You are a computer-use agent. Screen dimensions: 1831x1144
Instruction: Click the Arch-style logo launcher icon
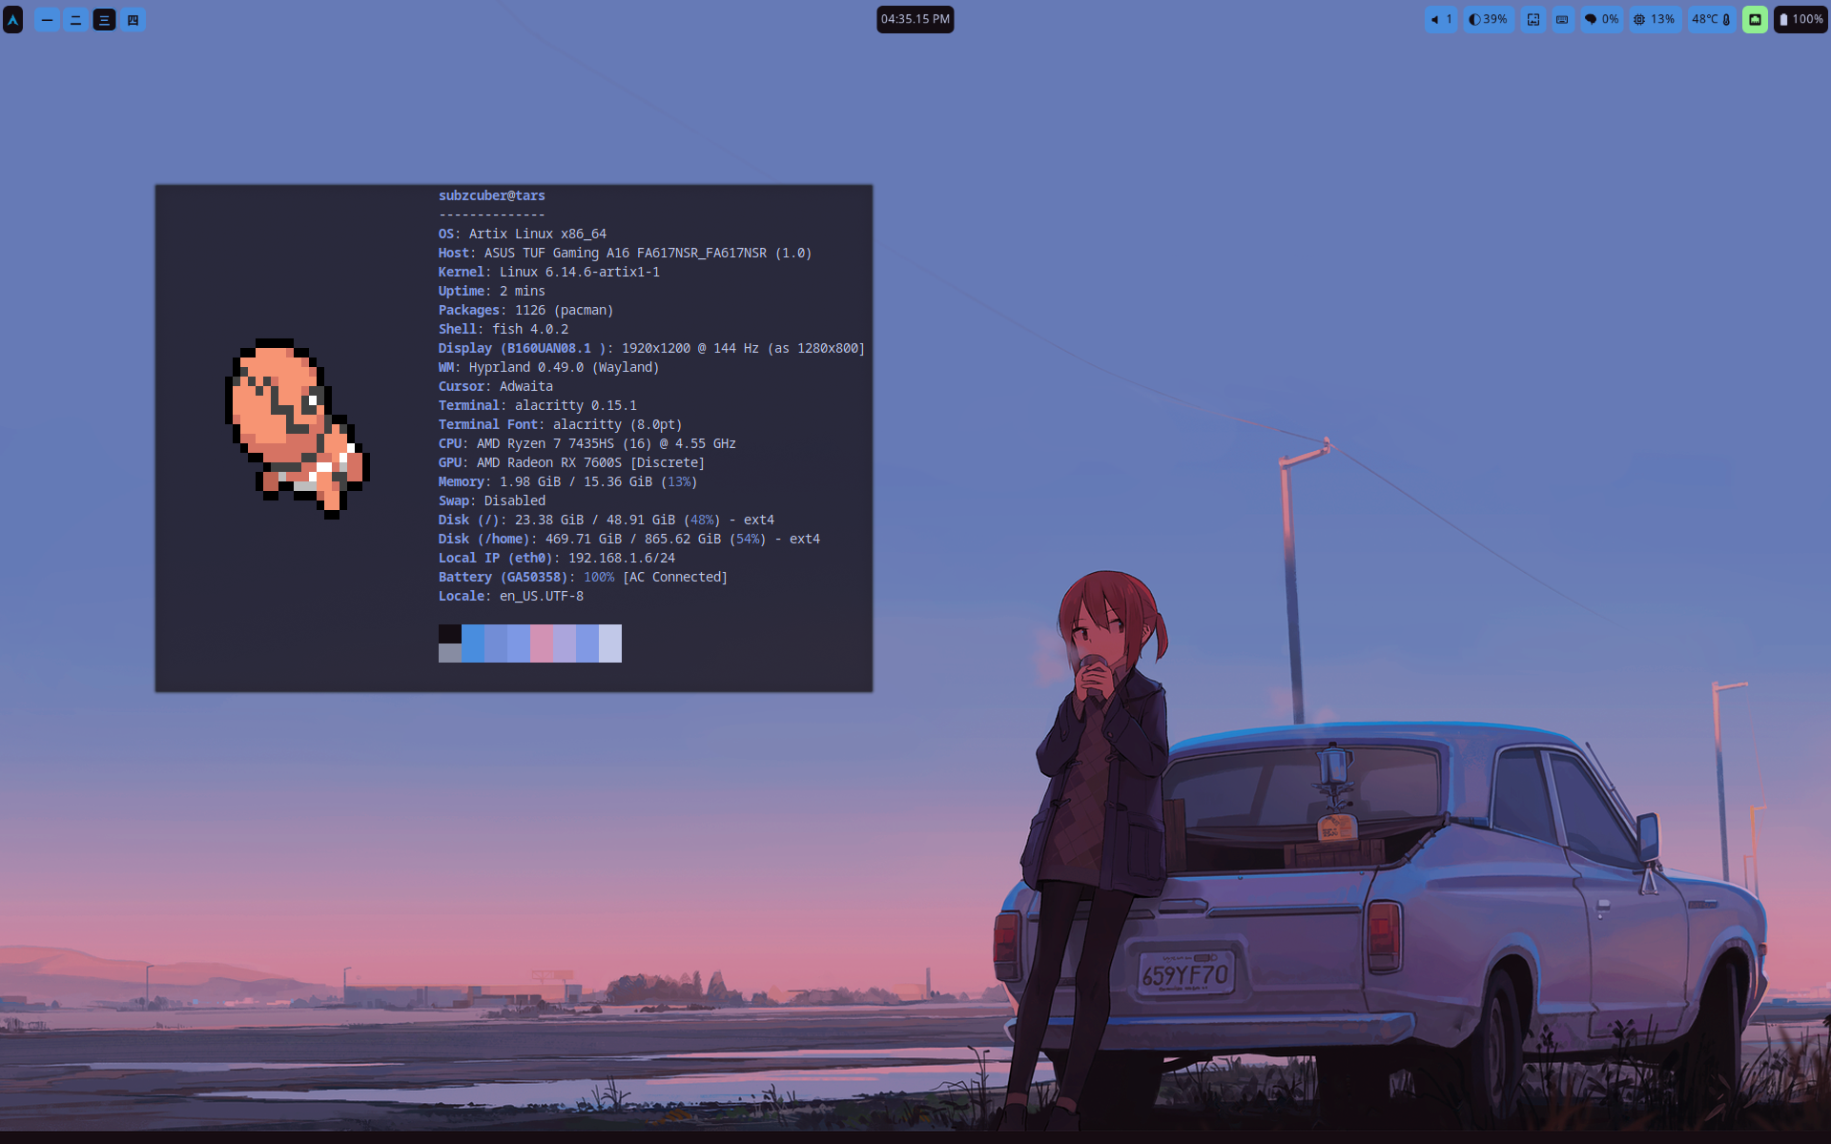(x=13, y=19)
